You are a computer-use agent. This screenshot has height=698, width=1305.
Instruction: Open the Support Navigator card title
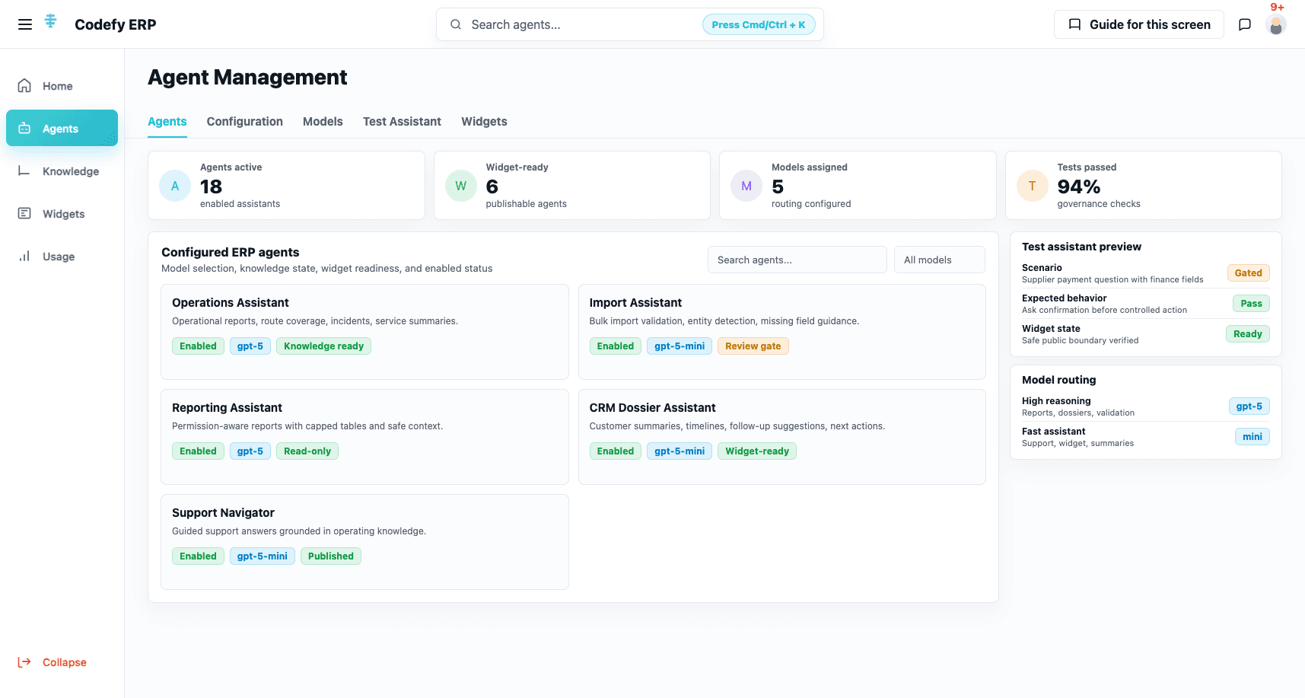pos(223,513)
